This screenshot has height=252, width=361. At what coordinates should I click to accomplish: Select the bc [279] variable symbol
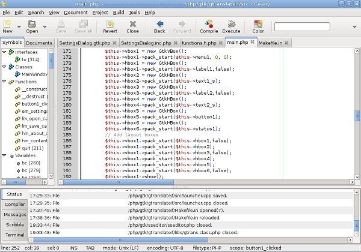pos(28,170)
